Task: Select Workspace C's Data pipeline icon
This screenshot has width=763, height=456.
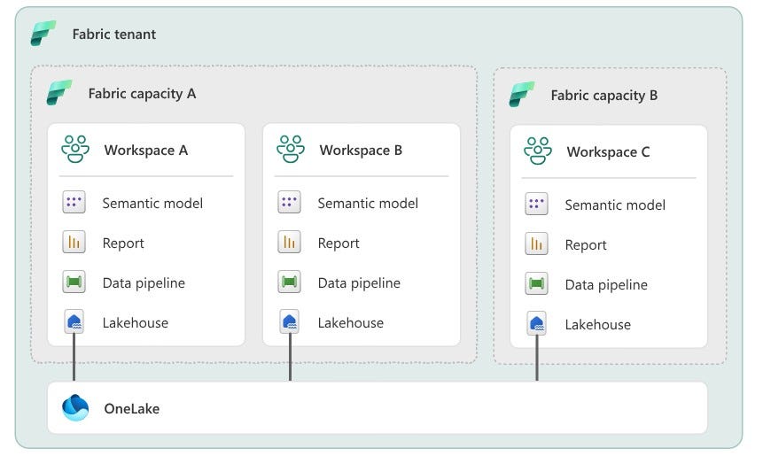Action: [x=536, y=283]
